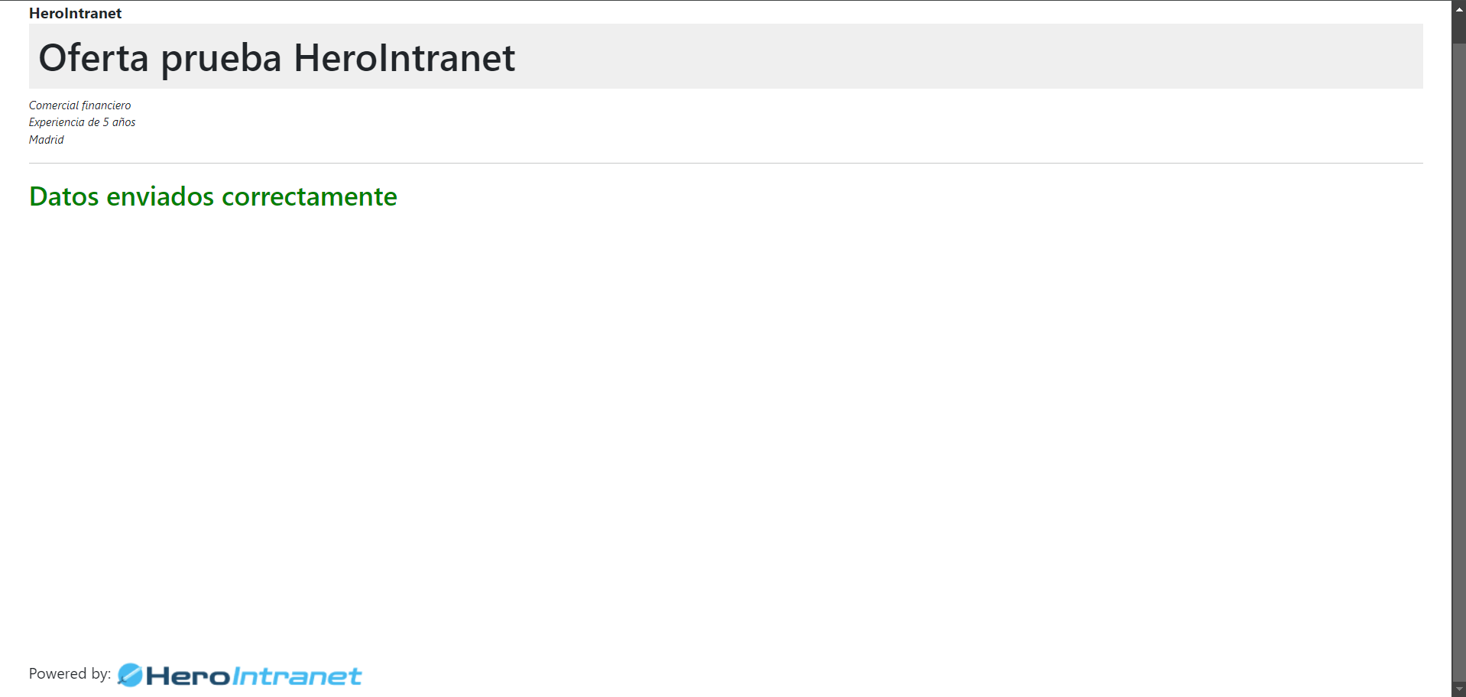Viewport: 1466px width, 697px height.
Task: Click the light-blue 'Intranet' word in footer logo
Action: (297, 676)
